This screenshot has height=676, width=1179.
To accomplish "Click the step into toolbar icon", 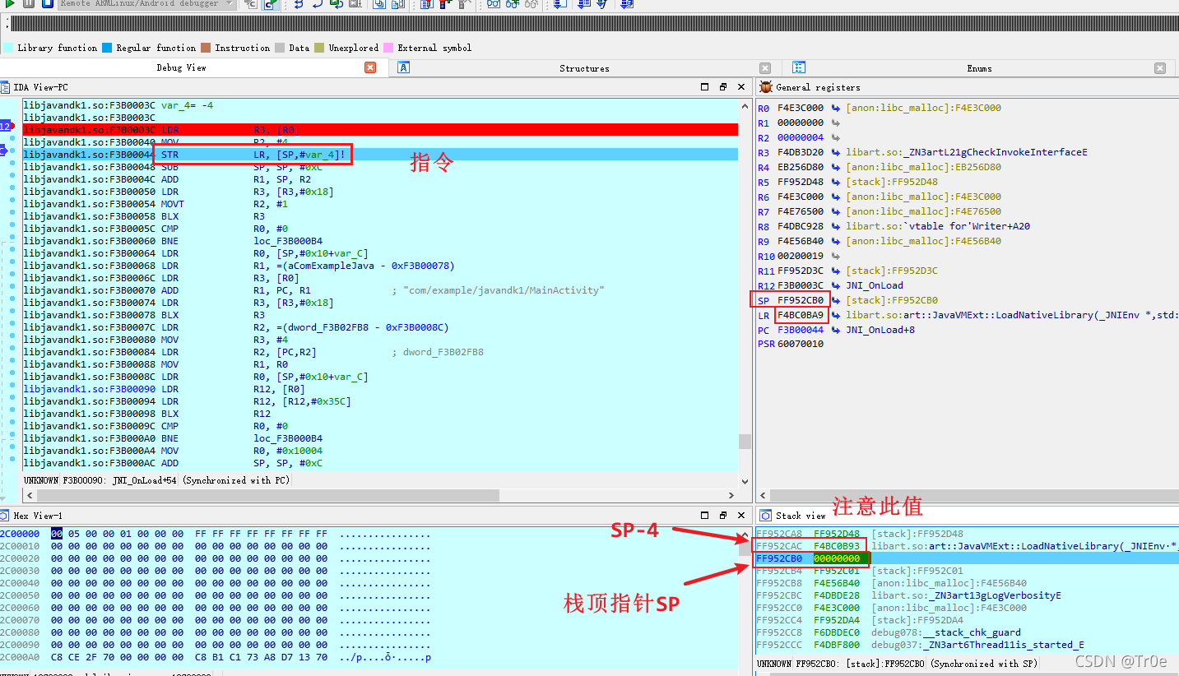I will click(297, 4).
